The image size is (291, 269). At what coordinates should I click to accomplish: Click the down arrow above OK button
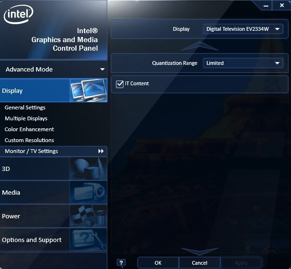[200, 251]
